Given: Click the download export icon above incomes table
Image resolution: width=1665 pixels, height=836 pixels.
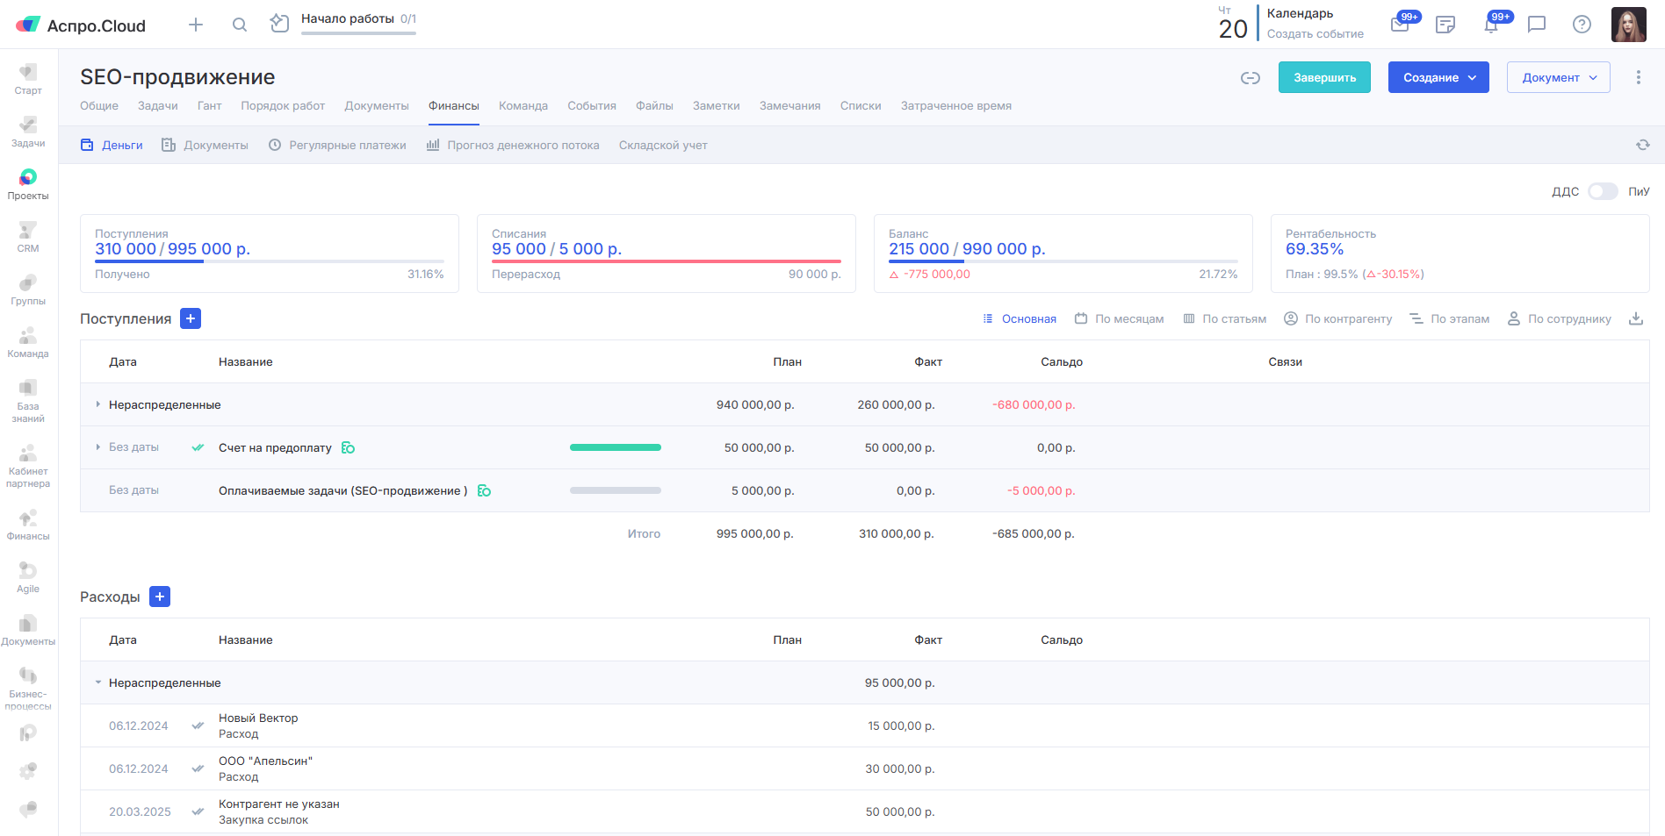Looking at the screenshot, I should (1635, 318).
